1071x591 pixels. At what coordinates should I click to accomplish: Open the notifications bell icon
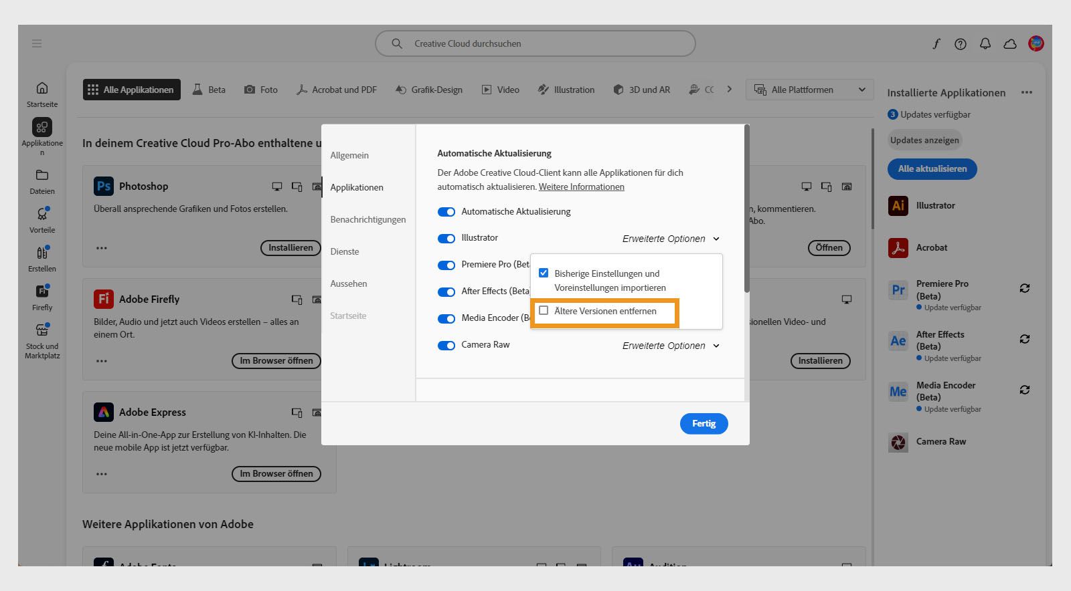click(x=985, y=43)
